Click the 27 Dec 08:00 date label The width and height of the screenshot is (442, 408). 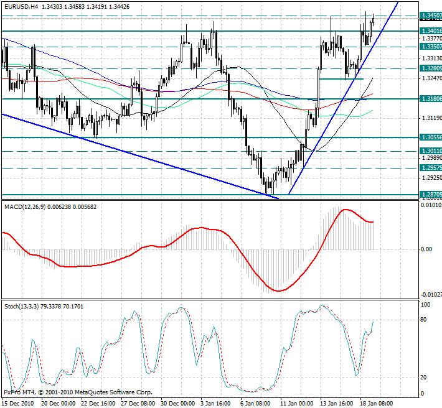coord(138,403)
